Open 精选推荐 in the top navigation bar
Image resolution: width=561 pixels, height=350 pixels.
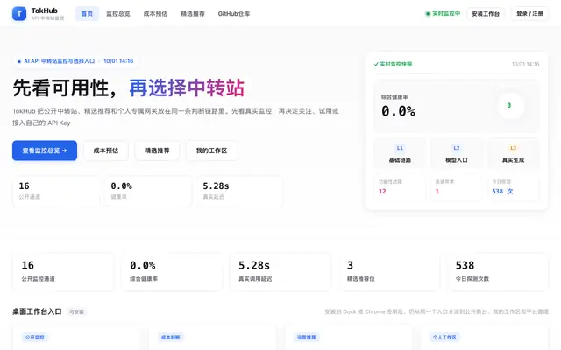coord(193,14)
